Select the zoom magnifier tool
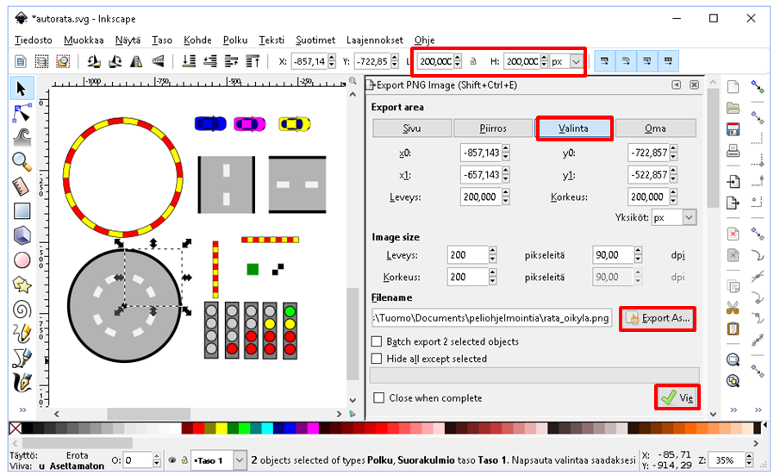 pos(22,161)
